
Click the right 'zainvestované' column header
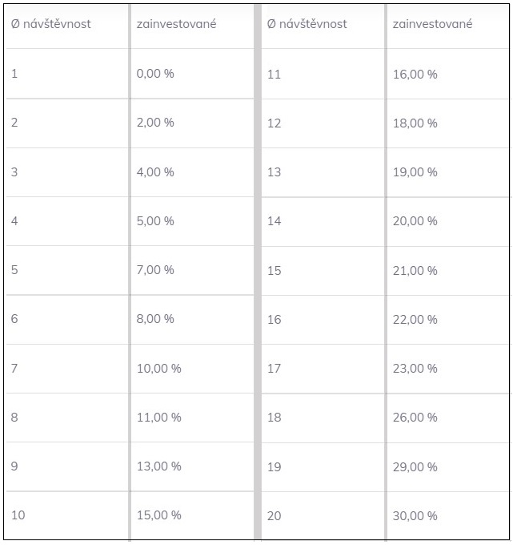click(432, 24)
